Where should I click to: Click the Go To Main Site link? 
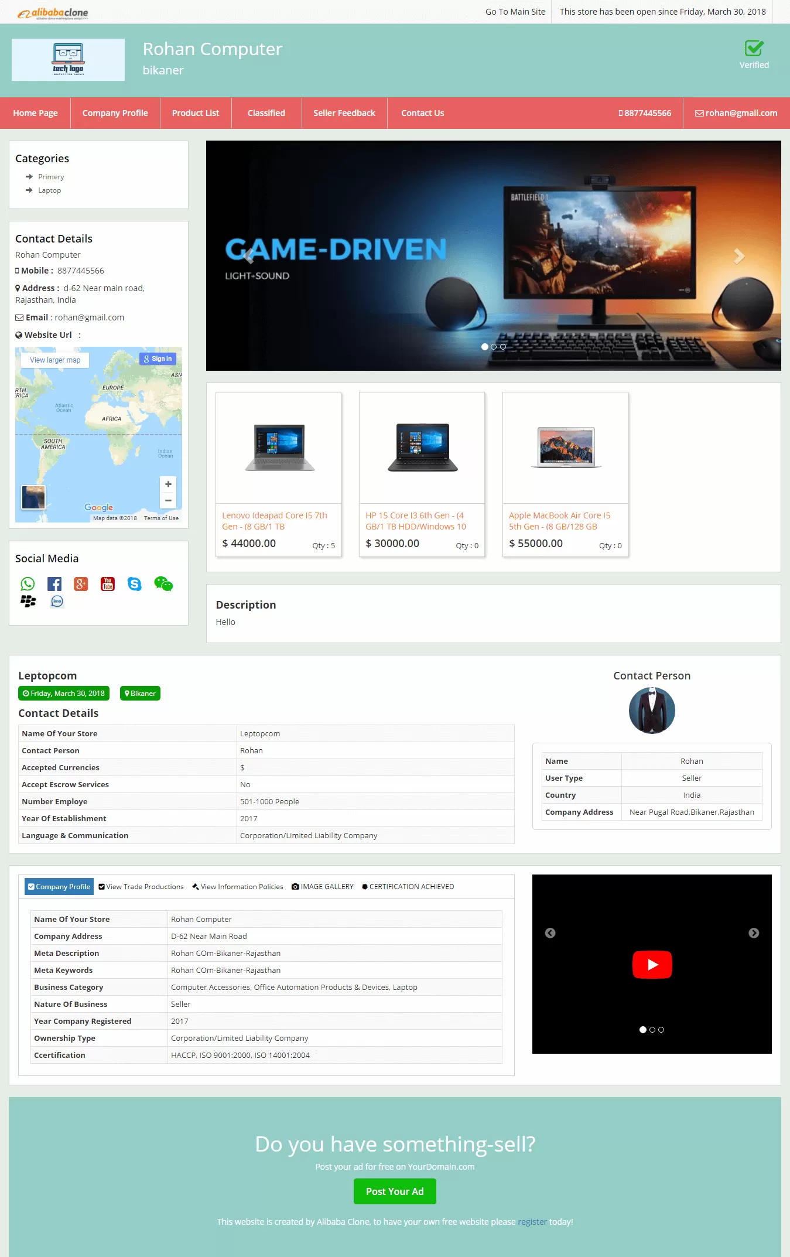point(515,12)
